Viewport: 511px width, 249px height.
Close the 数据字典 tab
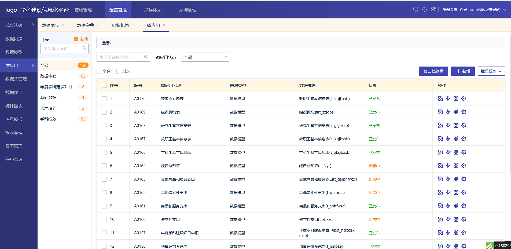[98, 25]
